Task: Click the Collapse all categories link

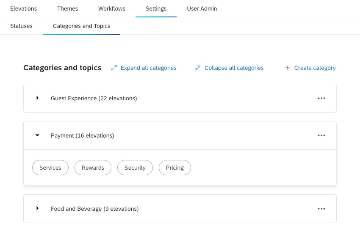Action: click(x=234, y=68)
